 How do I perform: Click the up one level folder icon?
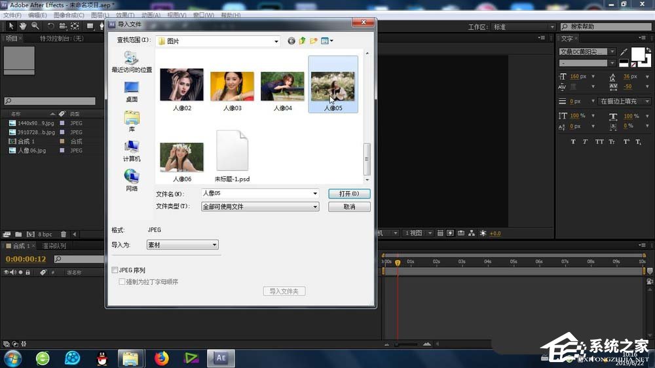pos(303,41)
